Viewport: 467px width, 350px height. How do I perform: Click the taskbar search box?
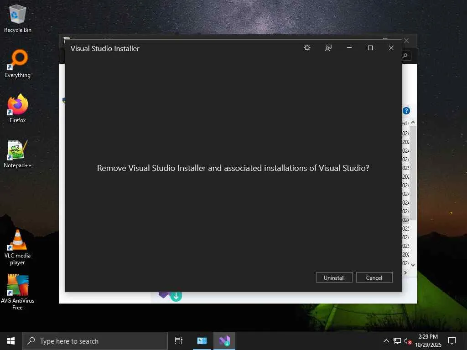tap(95, 341)
